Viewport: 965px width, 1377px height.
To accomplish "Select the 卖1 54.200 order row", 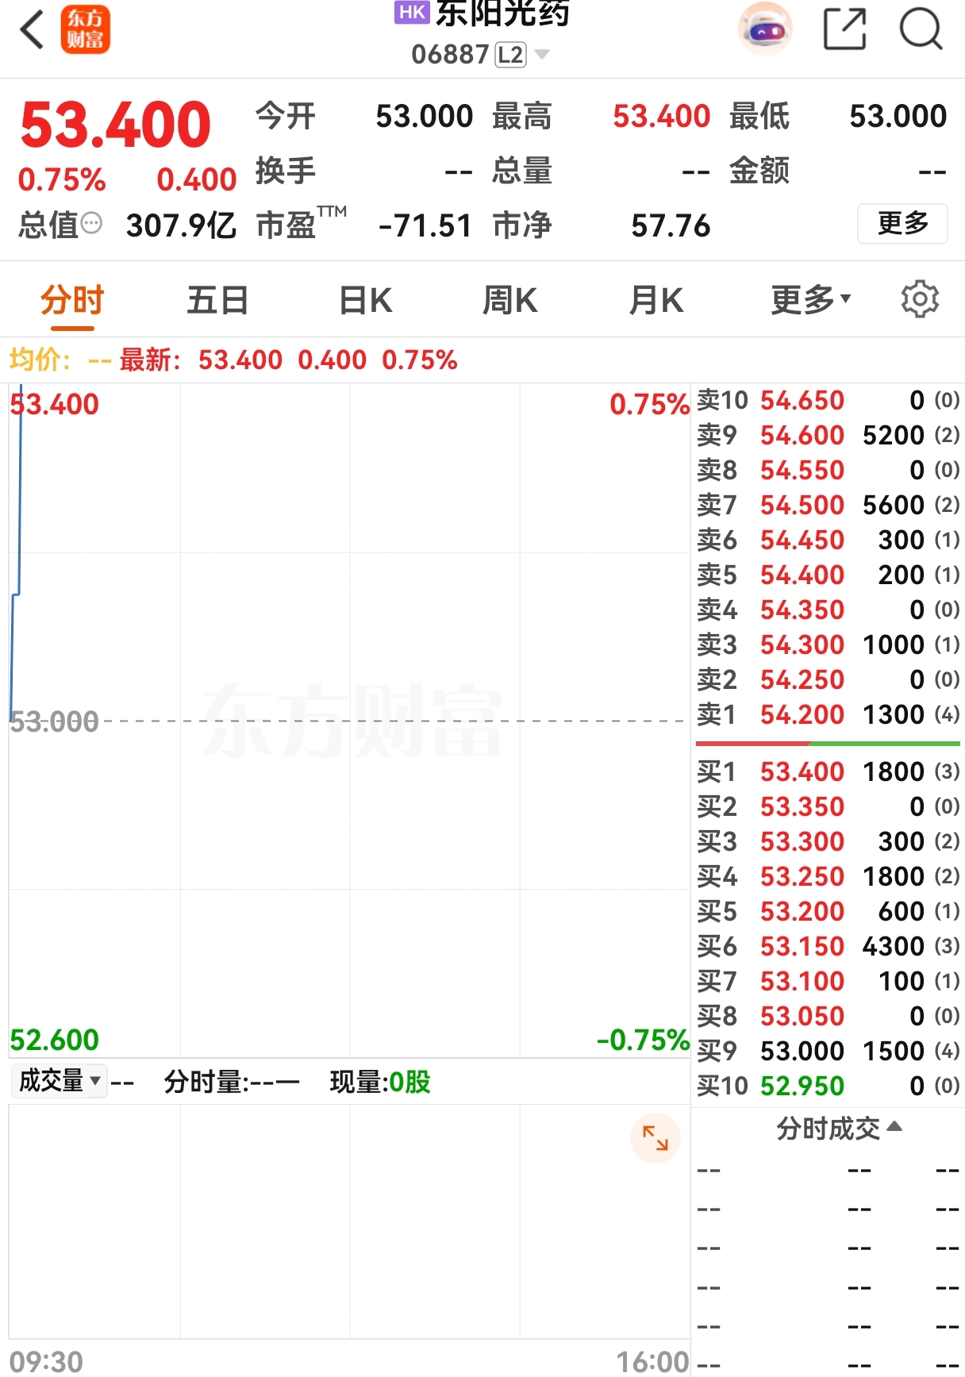I will tap(828, 714).
